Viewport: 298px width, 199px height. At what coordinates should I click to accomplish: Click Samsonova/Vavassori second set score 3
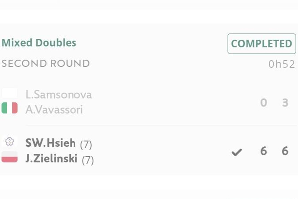[285, 102]
